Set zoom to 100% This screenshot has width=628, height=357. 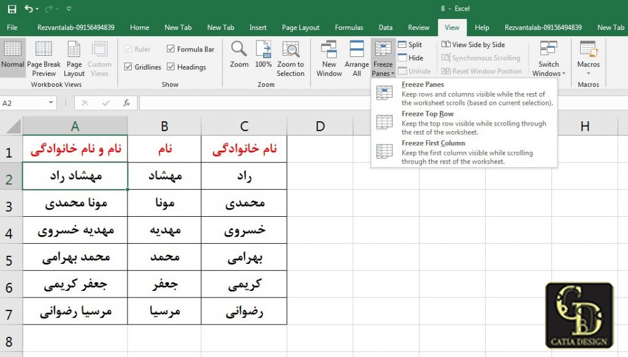coord(264,54)
